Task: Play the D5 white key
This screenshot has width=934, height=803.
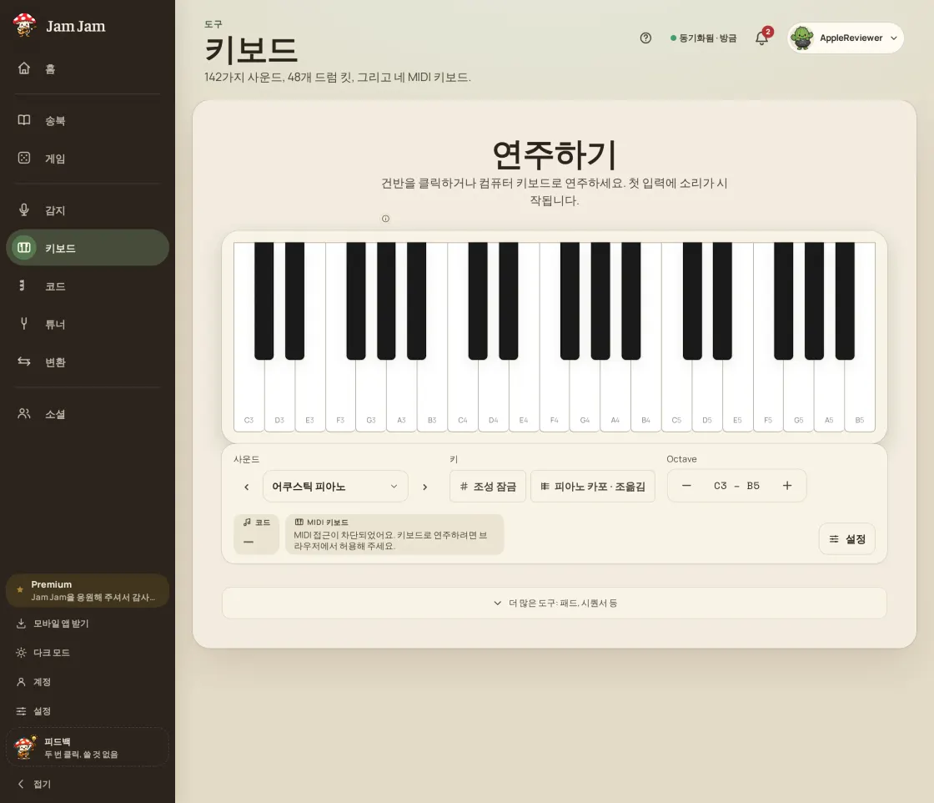Action: pos(707,396)
